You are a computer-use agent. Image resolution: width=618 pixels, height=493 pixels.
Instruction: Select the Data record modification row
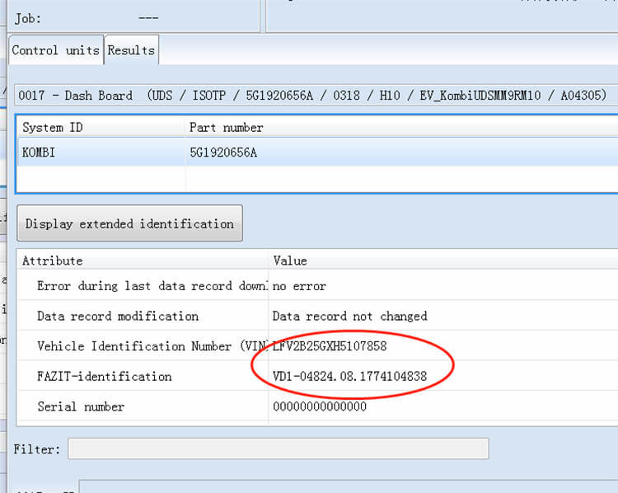(118, 316)
